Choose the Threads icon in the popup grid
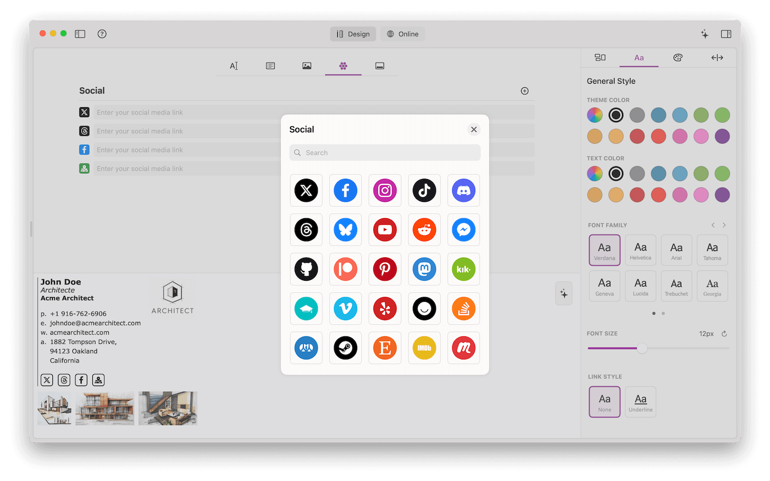The width and height of the screenshot is (770, 481). pos(306,230)
